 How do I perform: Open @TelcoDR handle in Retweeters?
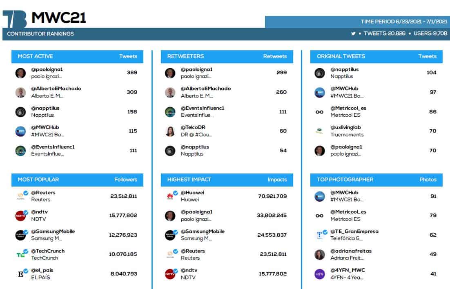[193, 127]
